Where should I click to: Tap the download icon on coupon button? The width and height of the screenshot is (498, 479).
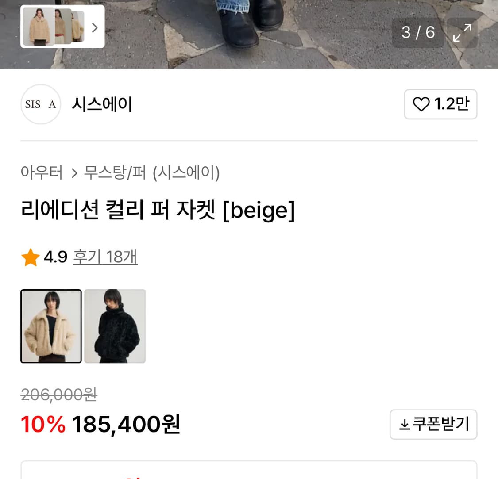pyautogui.click(x=404, y=424)
